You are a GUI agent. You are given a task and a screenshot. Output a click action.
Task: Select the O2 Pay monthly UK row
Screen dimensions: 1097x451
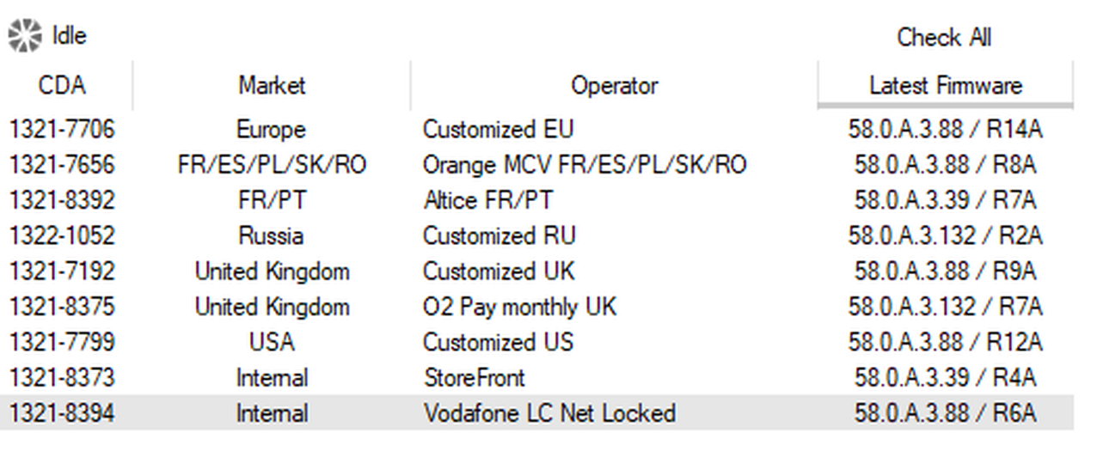coord(519,307)
